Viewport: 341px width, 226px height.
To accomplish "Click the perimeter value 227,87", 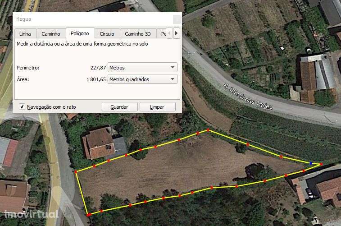I will [98, 68].
